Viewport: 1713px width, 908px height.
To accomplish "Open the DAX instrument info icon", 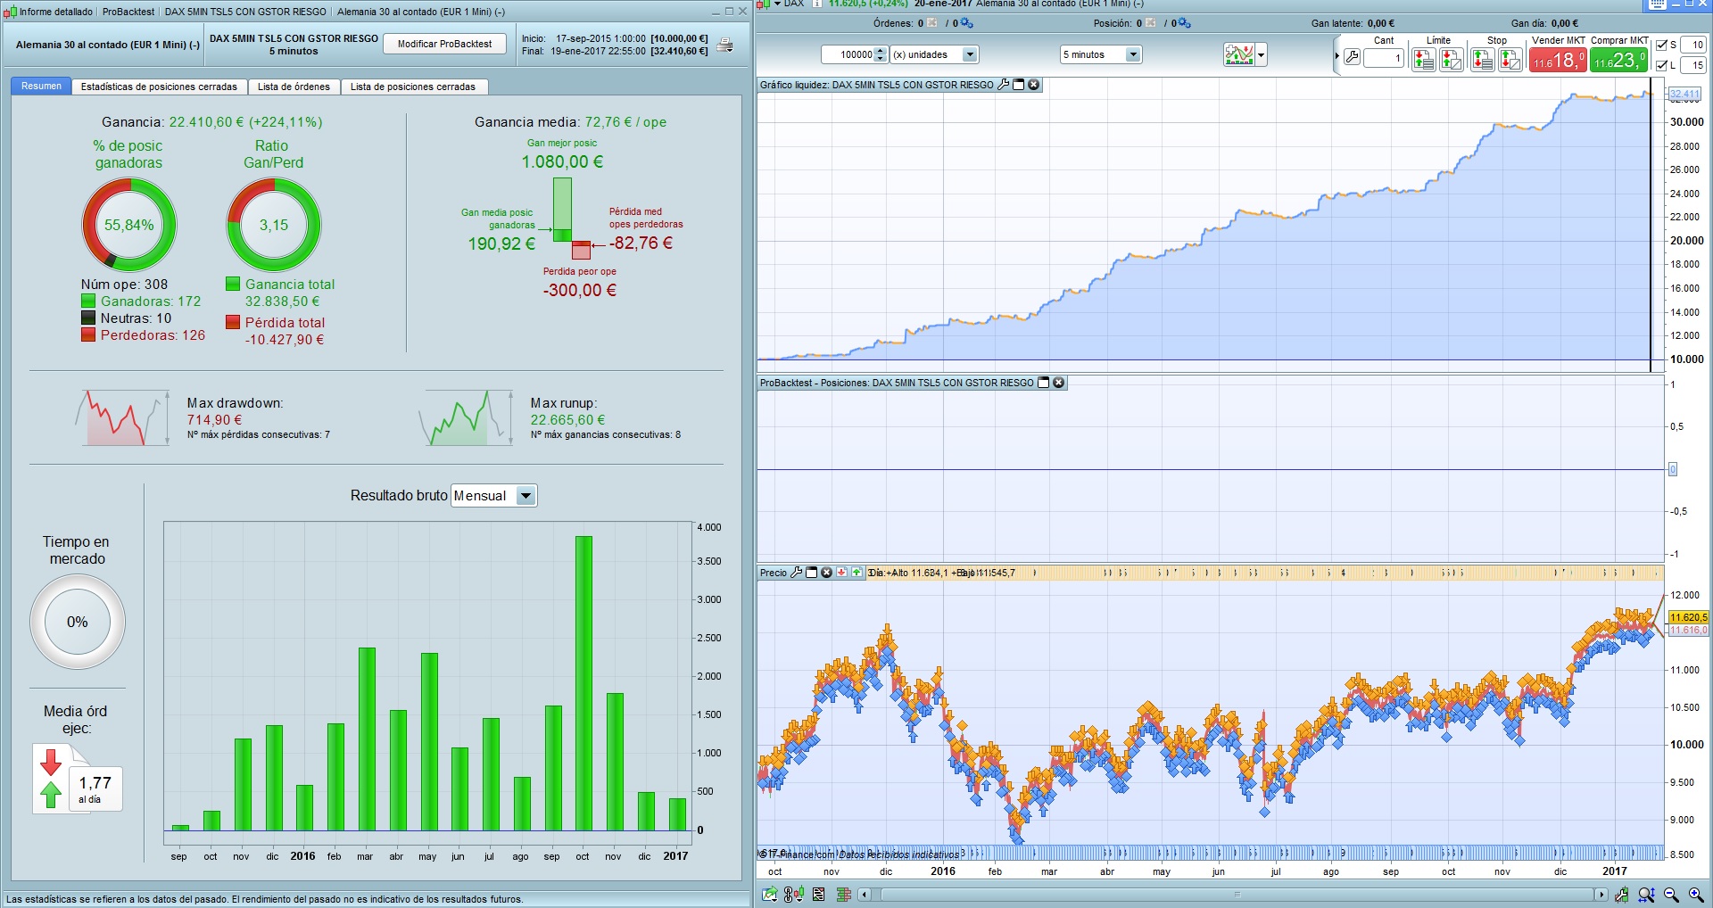I will [816, 4].
